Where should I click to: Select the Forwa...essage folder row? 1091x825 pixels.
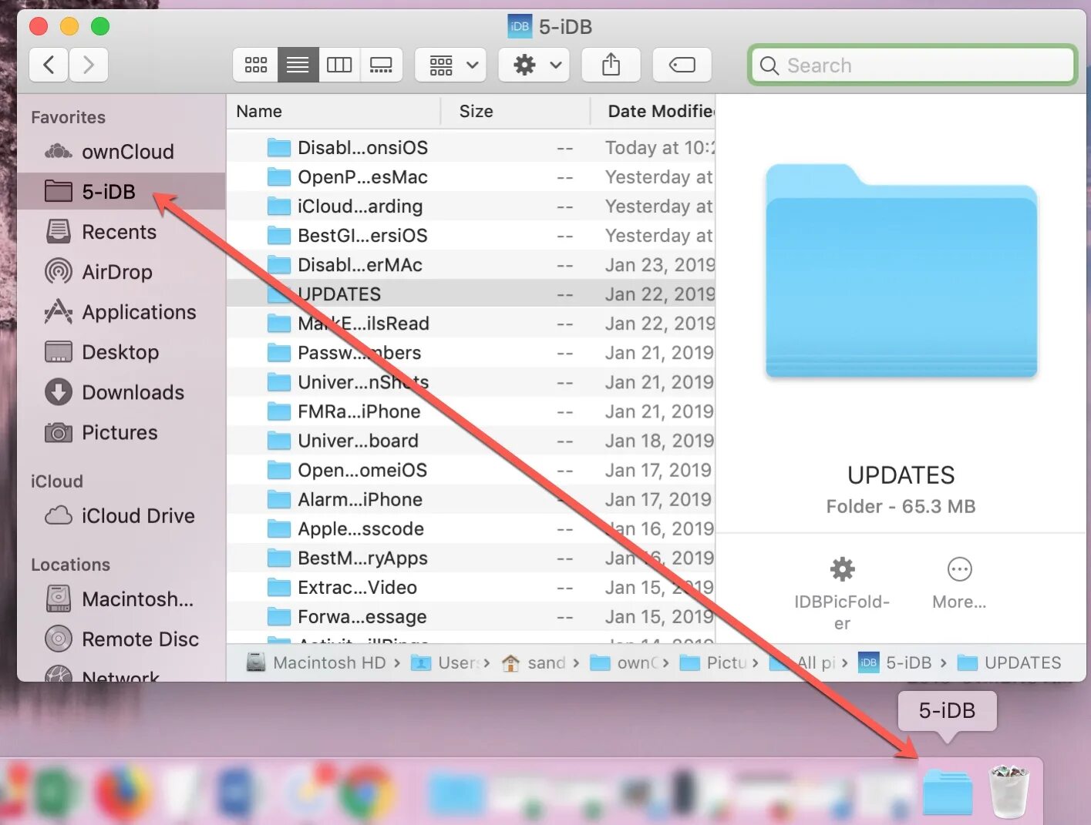[x=471, y=616]
